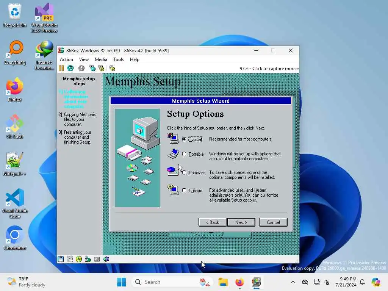Image resolution: width=388 pixels, height=291 pixels.
Task: Open the weather widget showing 78°F
Action: point(26,282)
